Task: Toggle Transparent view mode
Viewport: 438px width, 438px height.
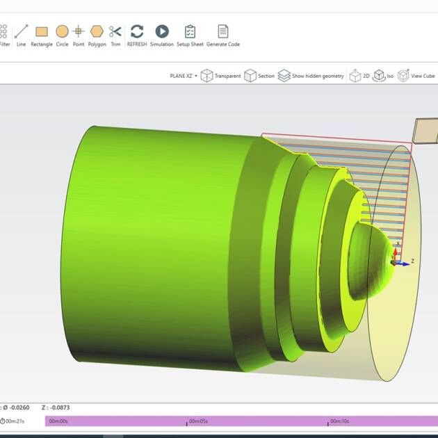Action: point(220,76)
